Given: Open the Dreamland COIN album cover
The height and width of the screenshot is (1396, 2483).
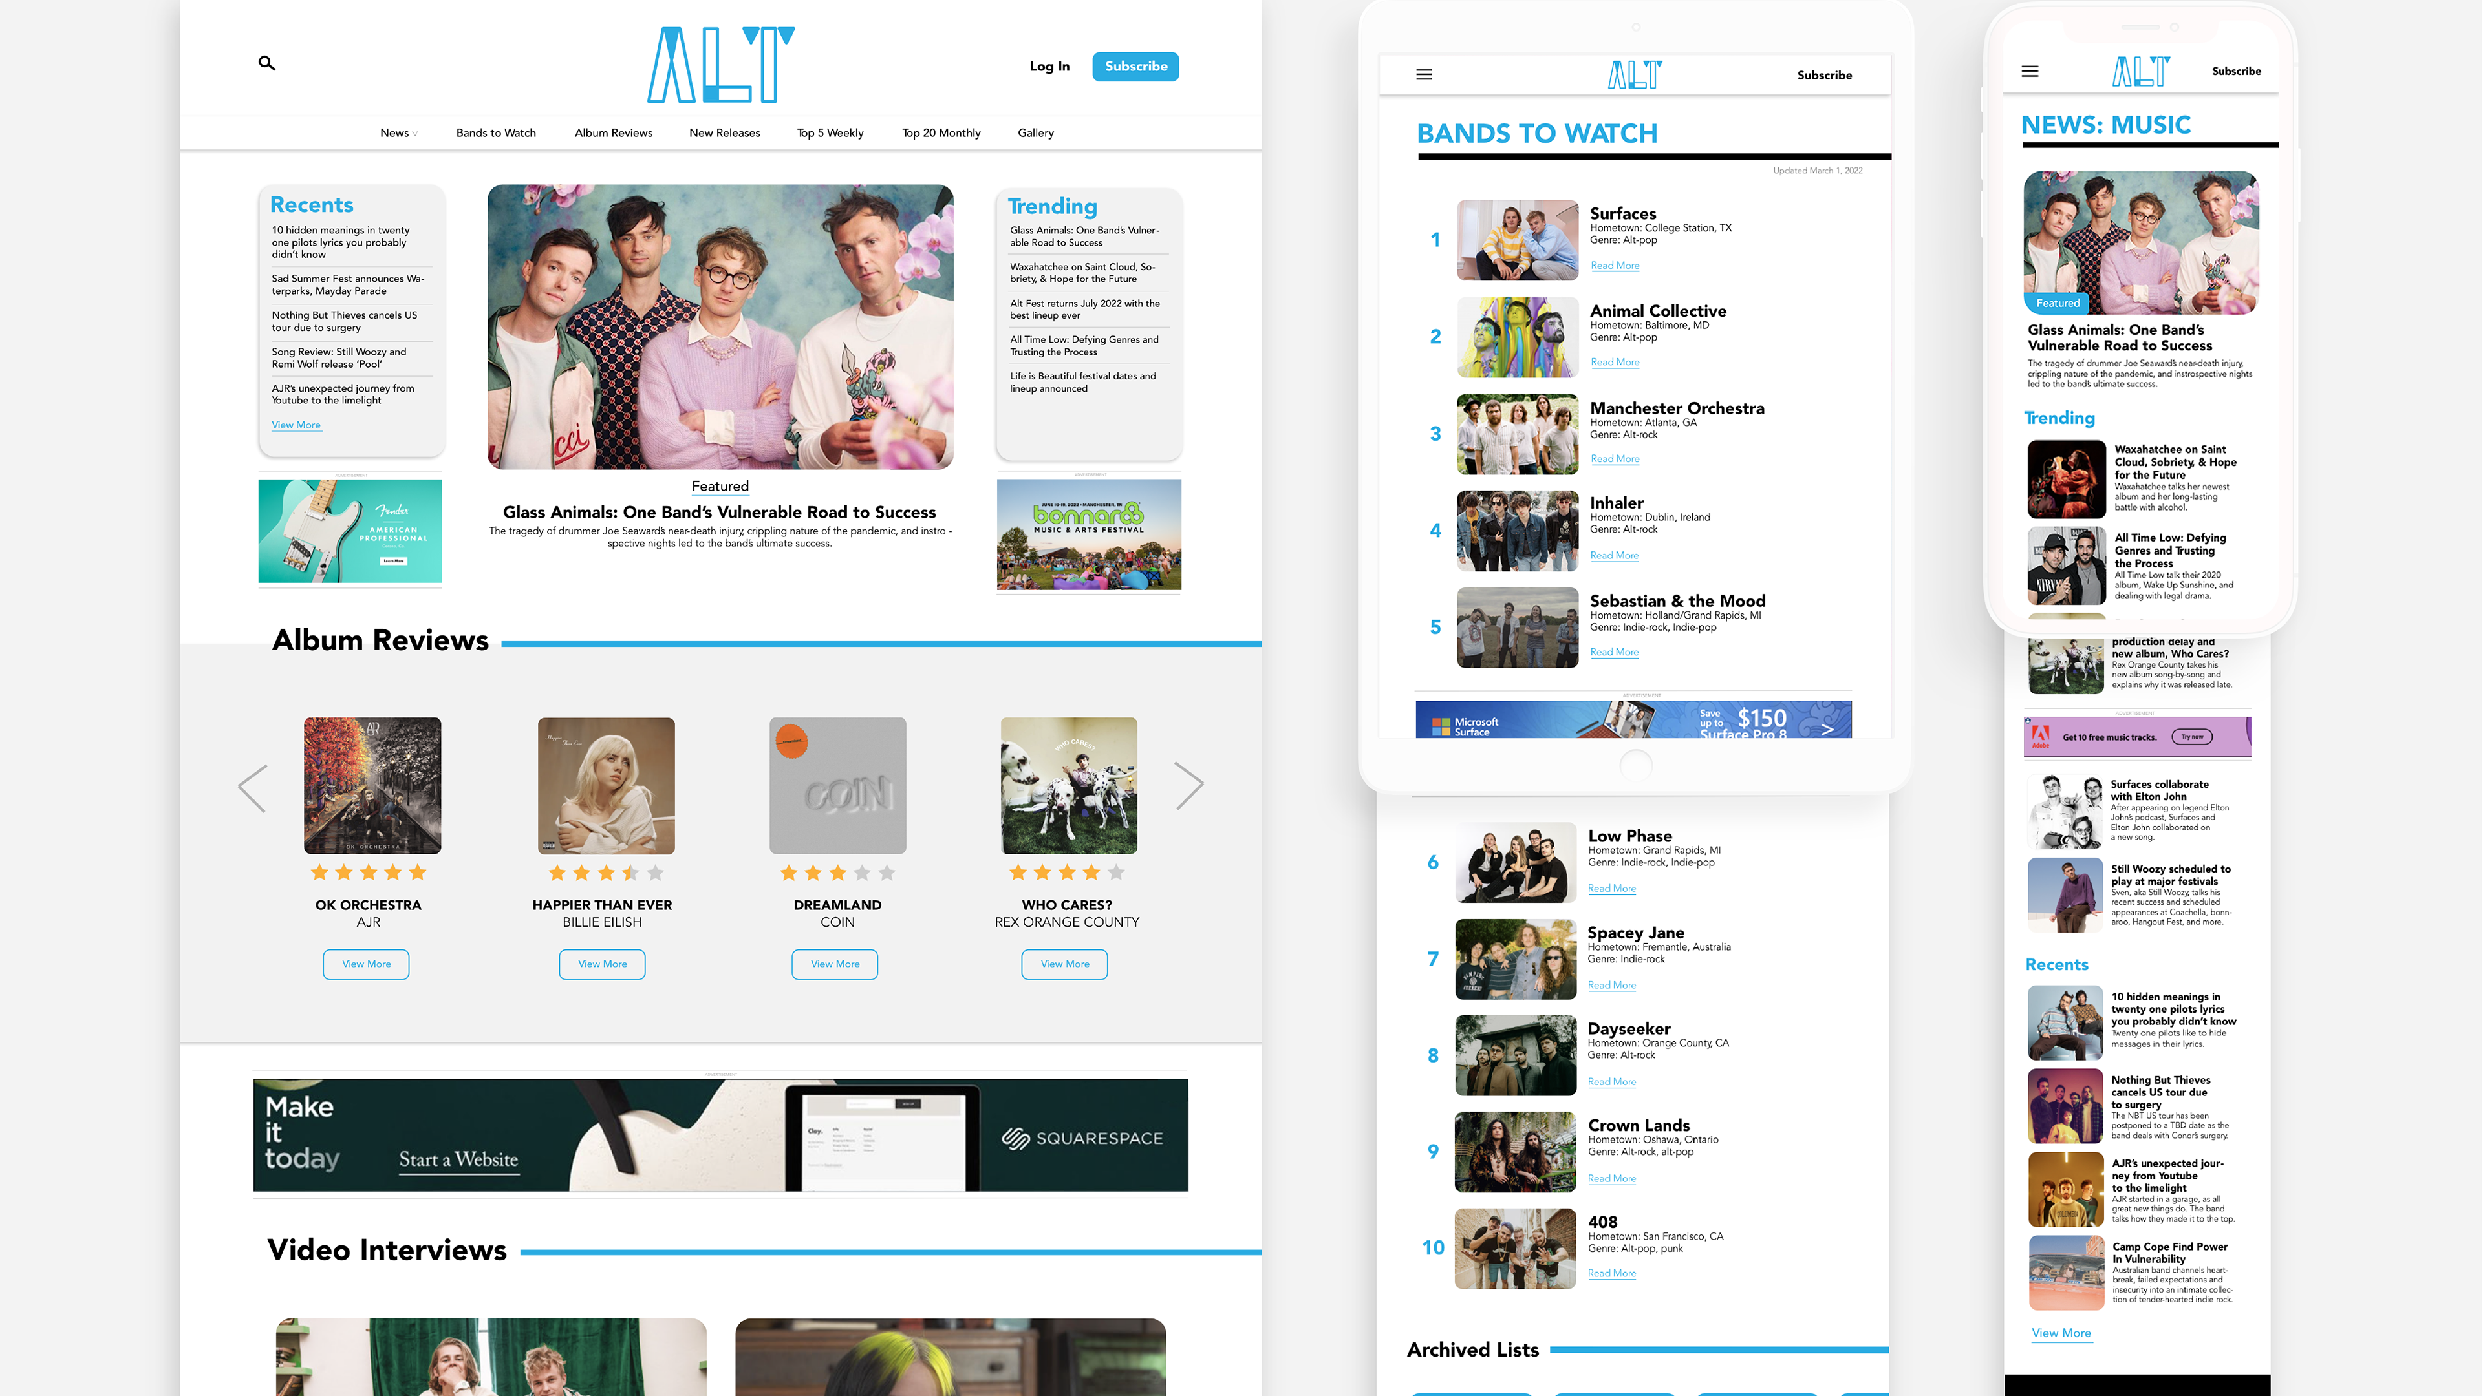Looking at the screenshot, I should click(837, 785).
